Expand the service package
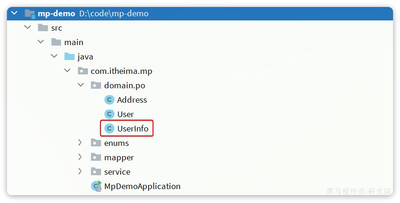Viewport: 400px width, 203px height. point(80,172)
